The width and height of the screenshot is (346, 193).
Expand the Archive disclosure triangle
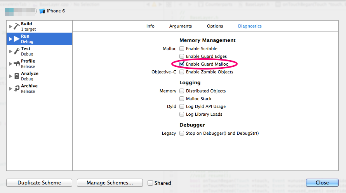(x=10, y=89)
